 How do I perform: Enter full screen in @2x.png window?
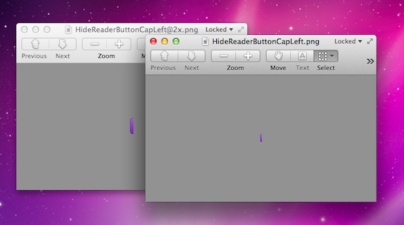click(241, 30)
